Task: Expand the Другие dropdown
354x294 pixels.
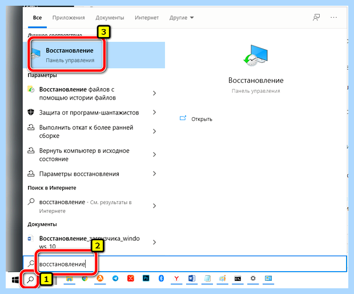Action: [x=182, y=18]
